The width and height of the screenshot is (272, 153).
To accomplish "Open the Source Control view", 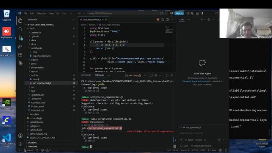I will point(20,38).
